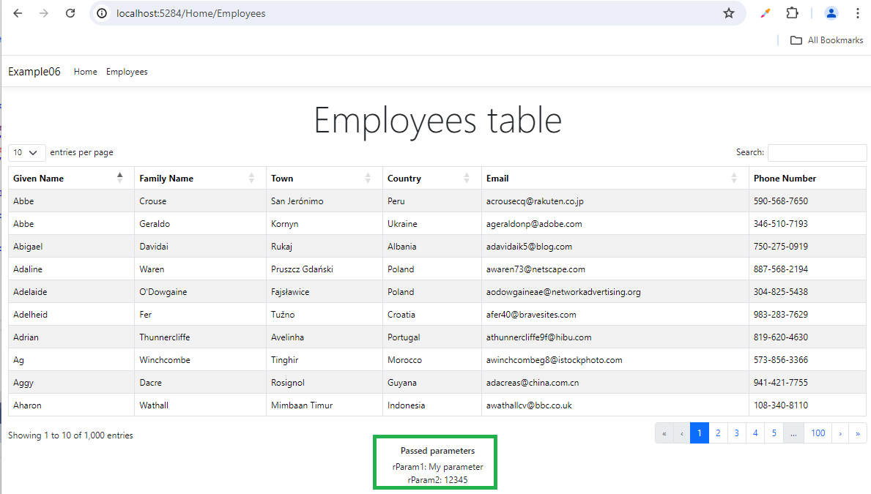Click given name Abigael cell

pos(71,247)
